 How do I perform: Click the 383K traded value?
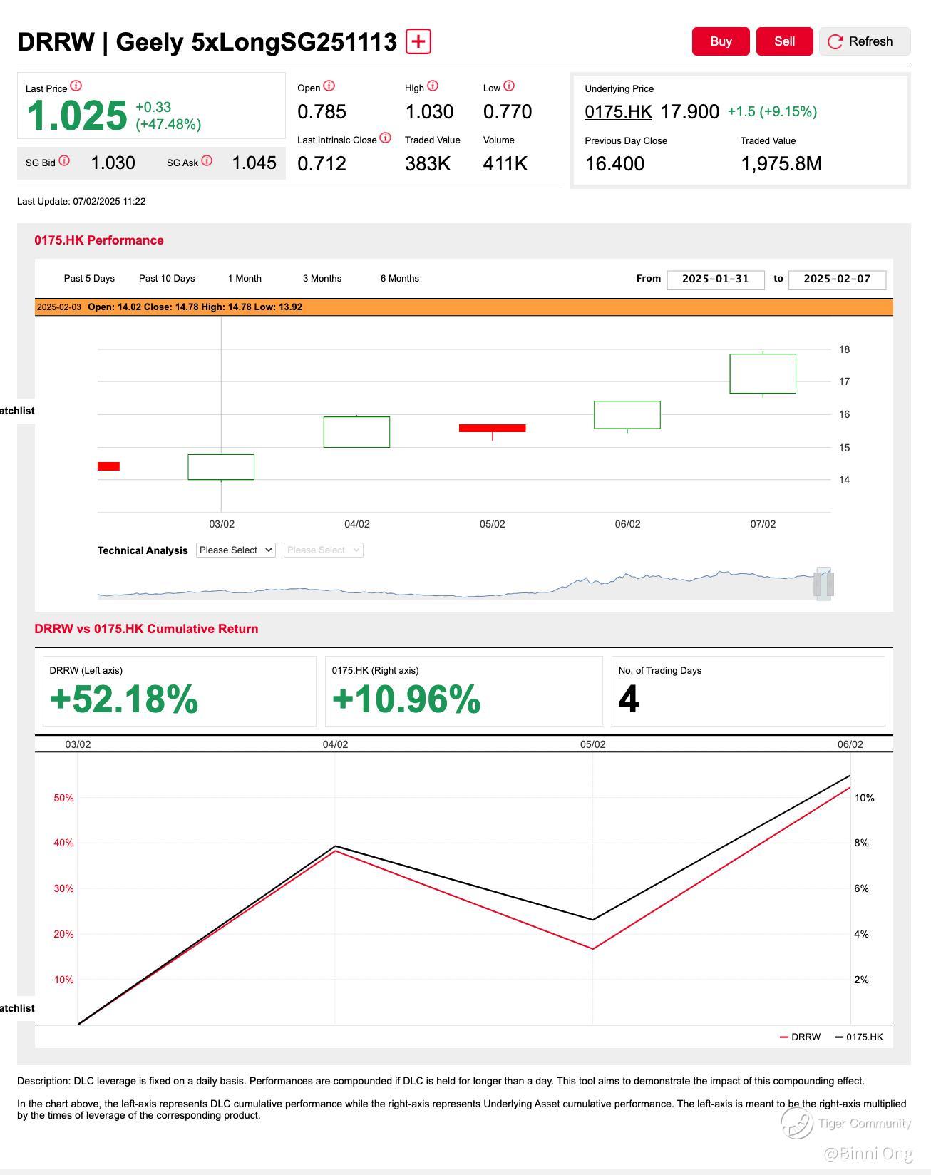coord(428,164)
